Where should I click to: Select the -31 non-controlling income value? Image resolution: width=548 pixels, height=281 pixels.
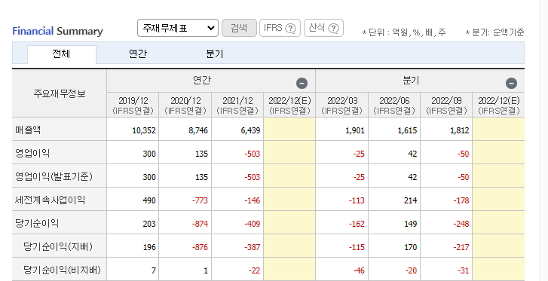tap(464, 270)
